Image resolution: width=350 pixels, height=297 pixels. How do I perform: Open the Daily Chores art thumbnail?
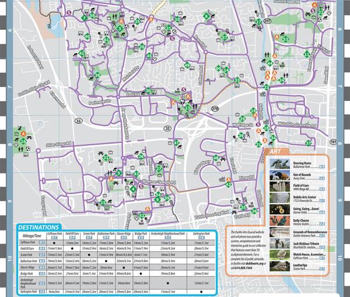(x=279, y=221)
